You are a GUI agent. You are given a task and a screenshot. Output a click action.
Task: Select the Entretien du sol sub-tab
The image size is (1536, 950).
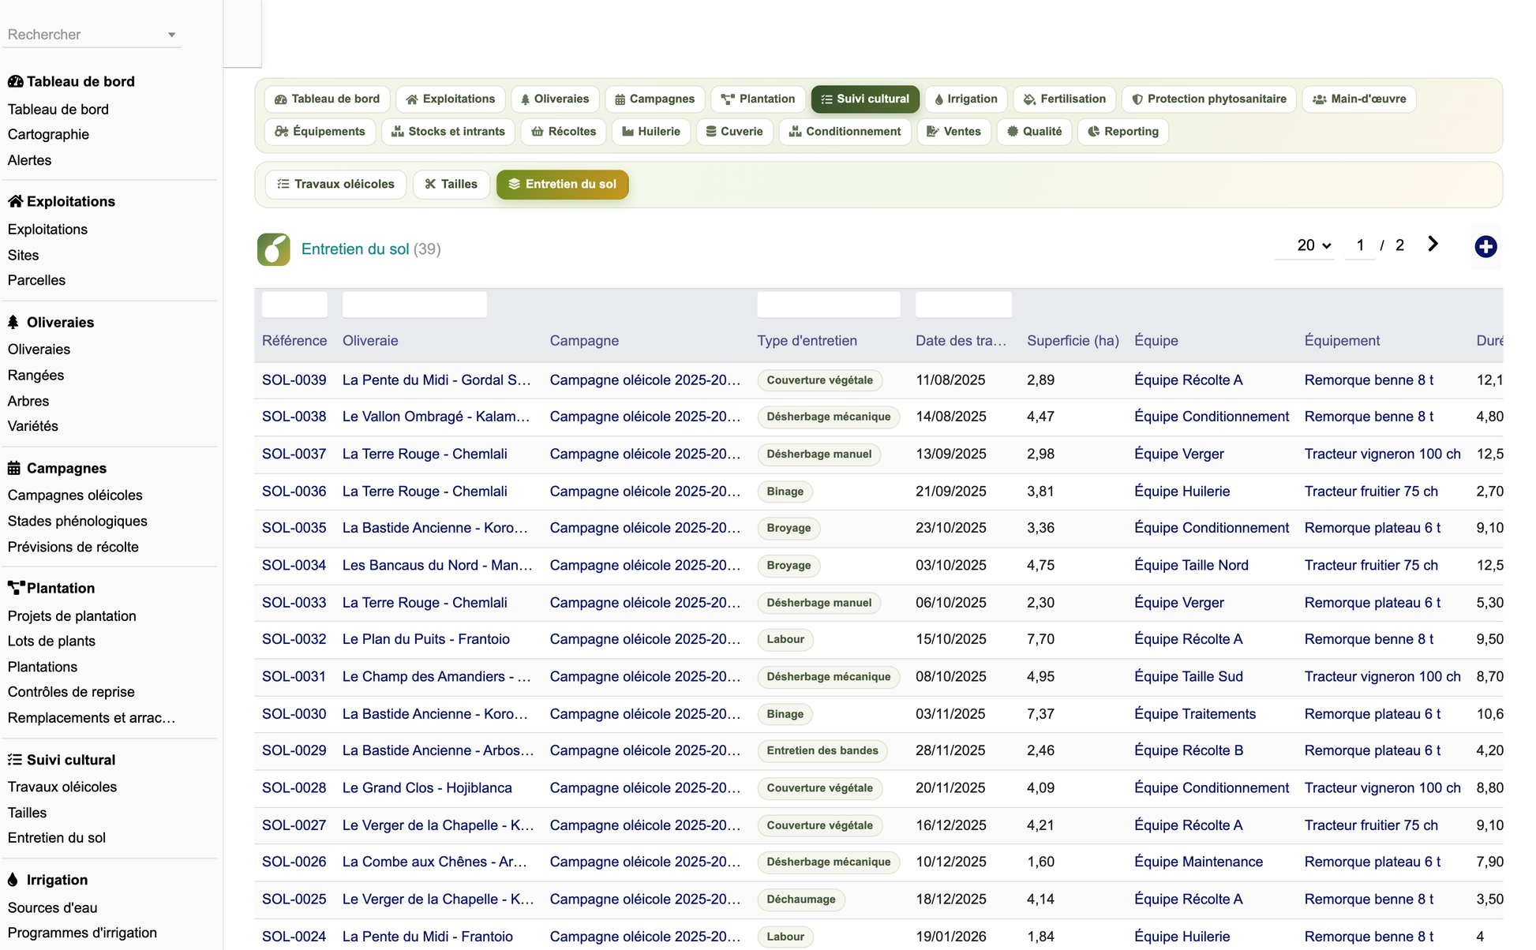[x=562, y=185]
